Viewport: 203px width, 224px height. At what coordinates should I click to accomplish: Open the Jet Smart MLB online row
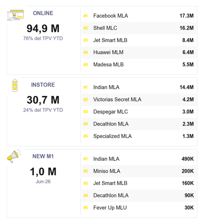(139, 40)
